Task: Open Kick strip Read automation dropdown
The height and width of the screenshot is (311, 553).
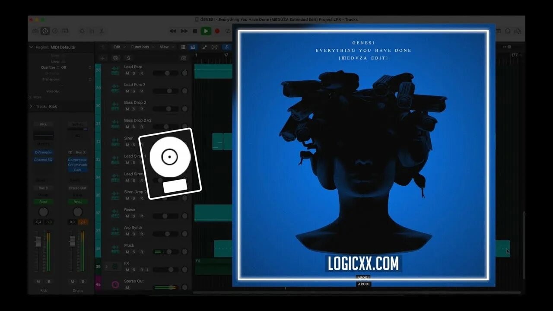Action: [43, 202]
